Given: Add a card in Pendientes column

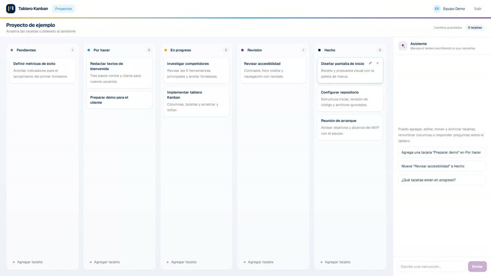Looking at the screenshot, I should tap(28, 262).
